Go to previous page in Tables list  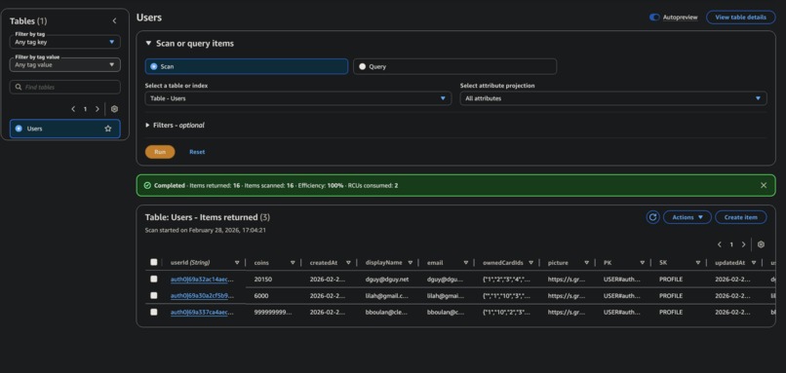click(73, 109)
